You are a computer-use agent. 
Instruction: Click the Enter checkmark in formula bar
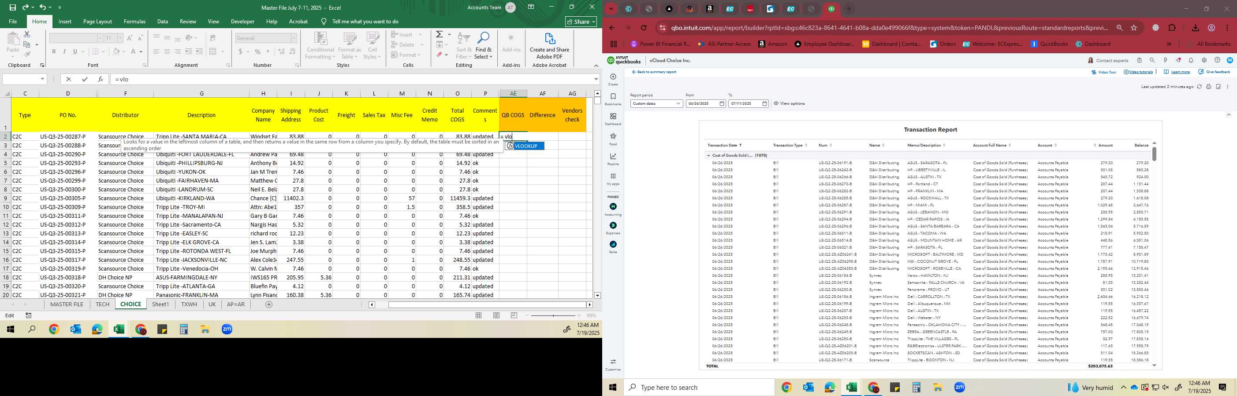click(x=85, y=79)
